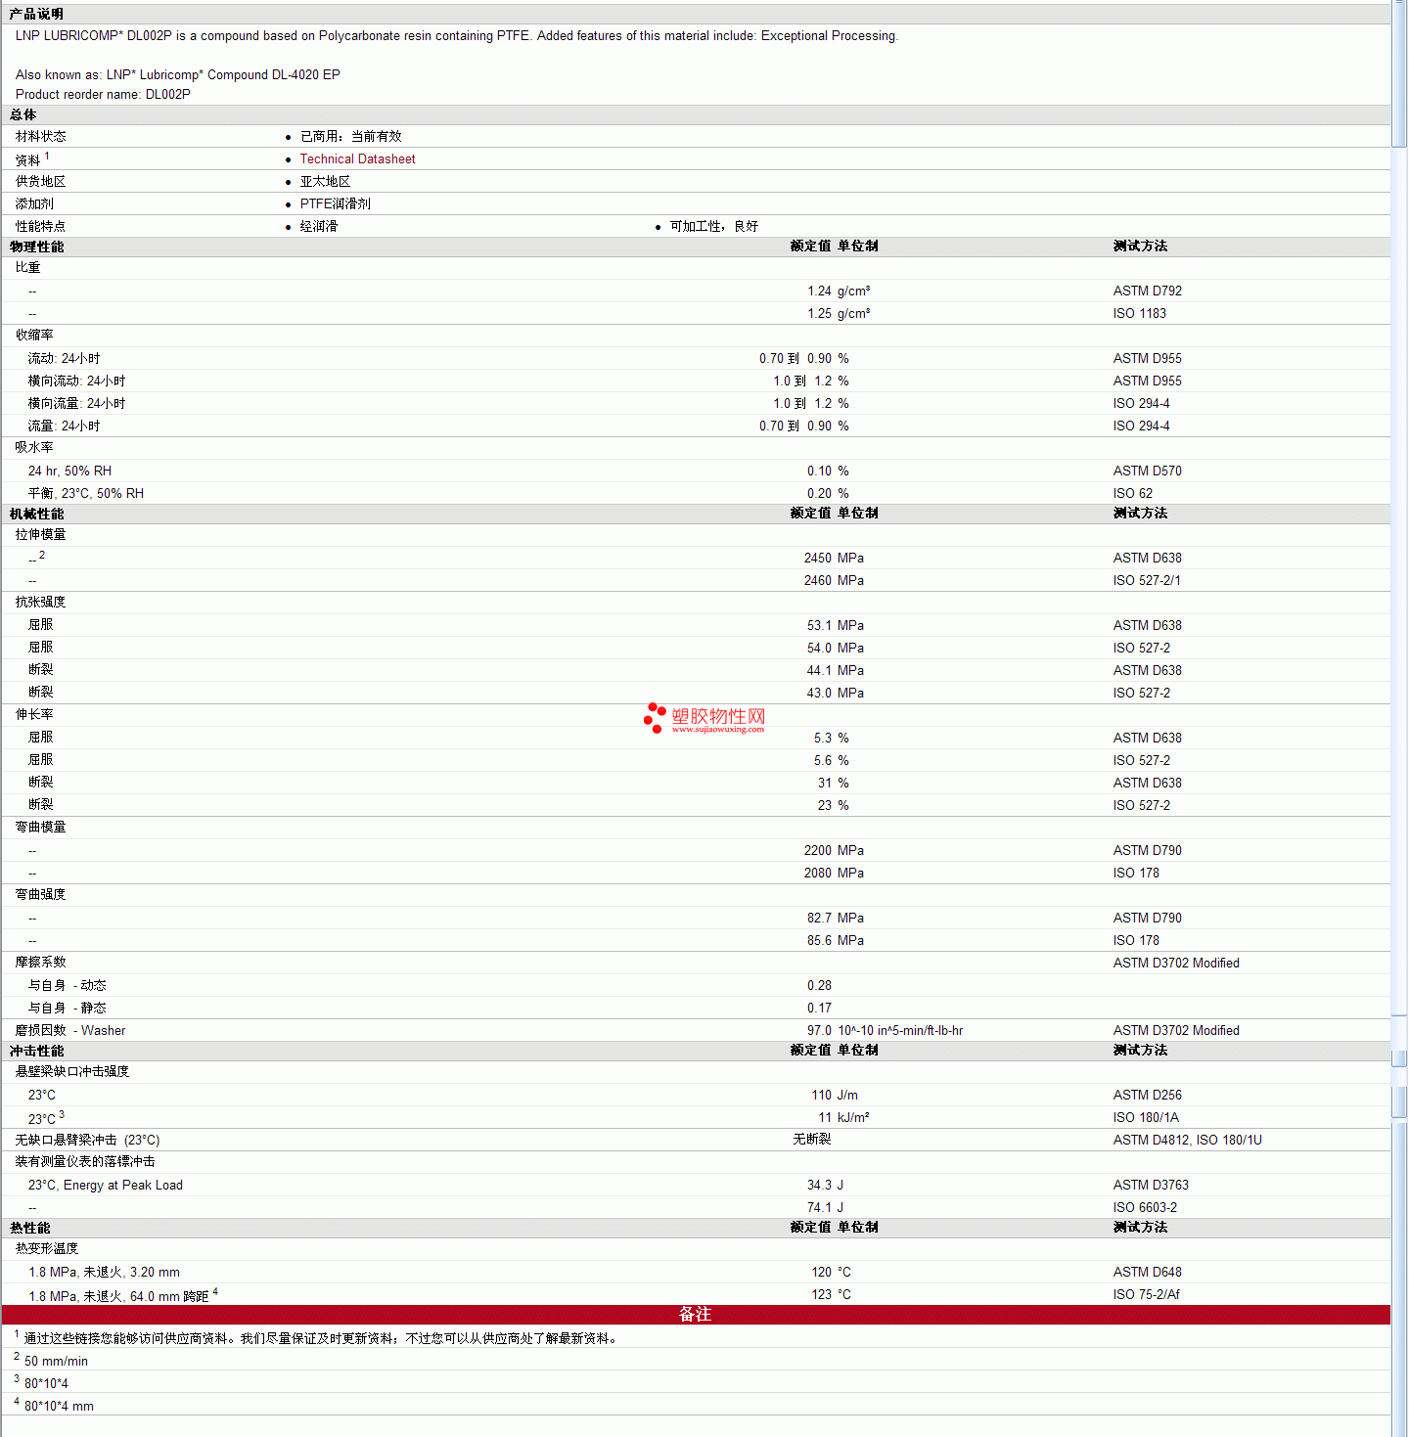This screenshot has height=1437, width=1409.
Task: Click the 24 hr, 50% RH row label
Action: [69, 471]
